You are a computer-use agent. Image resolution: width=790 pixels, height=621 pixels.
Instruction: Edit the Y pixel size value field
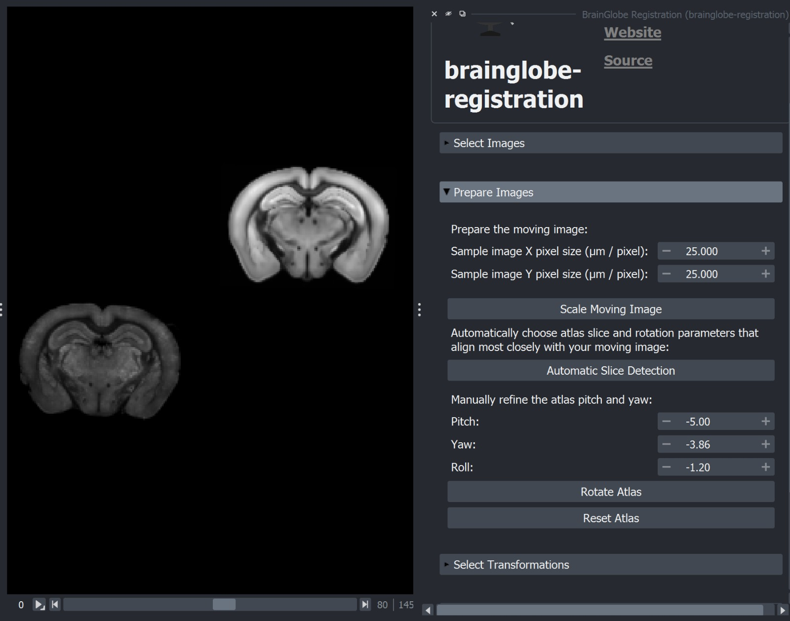[716, 274]
